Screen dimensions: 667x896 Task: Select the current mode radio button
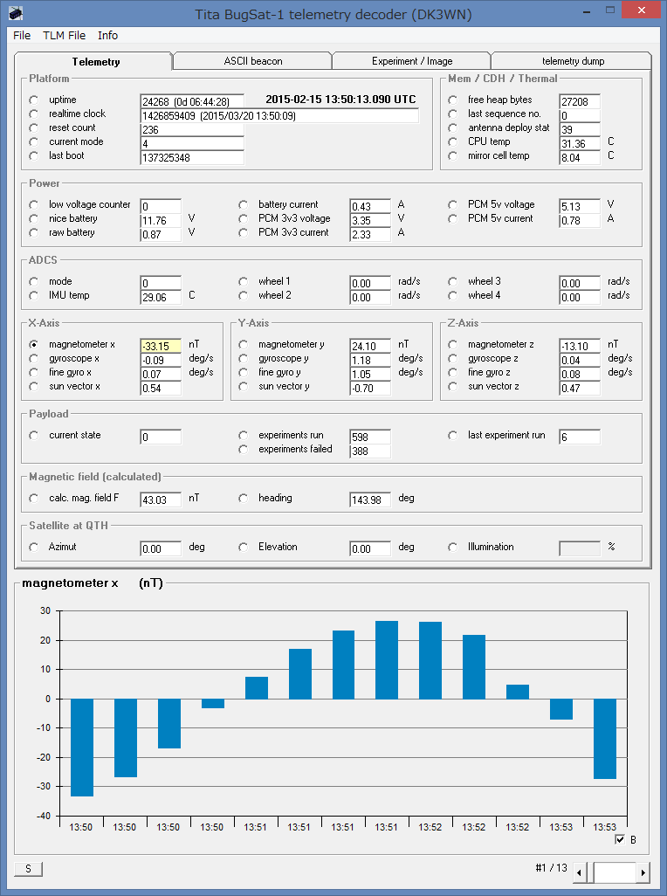point(34,141)
